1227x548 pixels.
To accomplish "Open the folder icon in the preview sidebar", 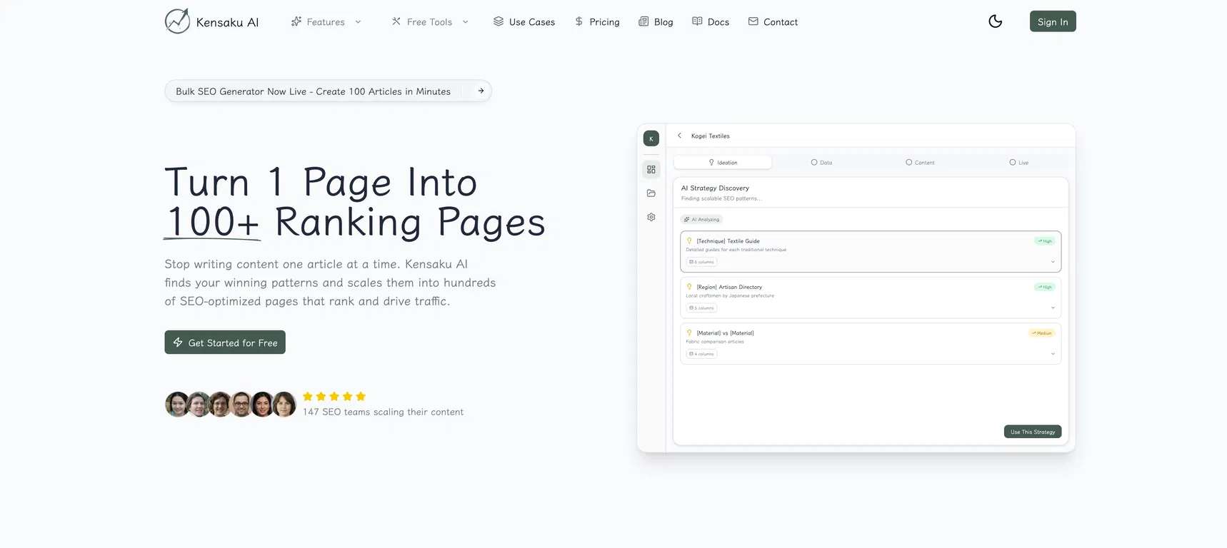I will point(651,193).
